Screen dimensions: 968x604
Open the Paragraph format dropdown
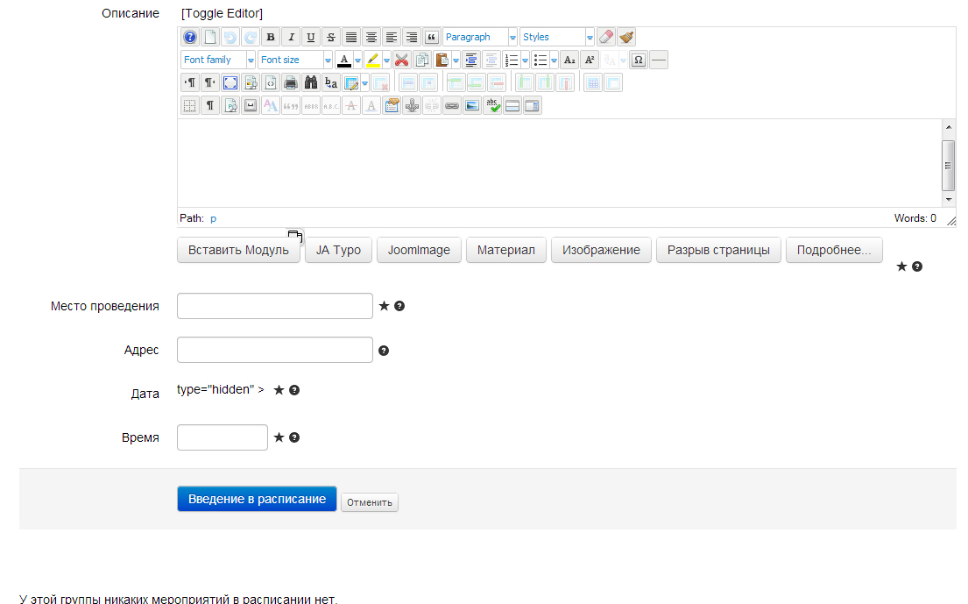[x=480, y=37]
